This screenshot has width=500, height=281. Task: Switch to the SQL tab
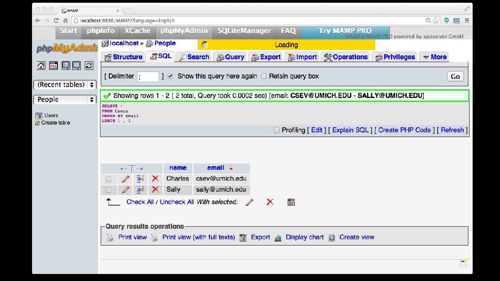[x=160, y=57]
